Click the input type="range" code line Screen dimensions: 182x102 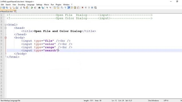tap(47, 47)
